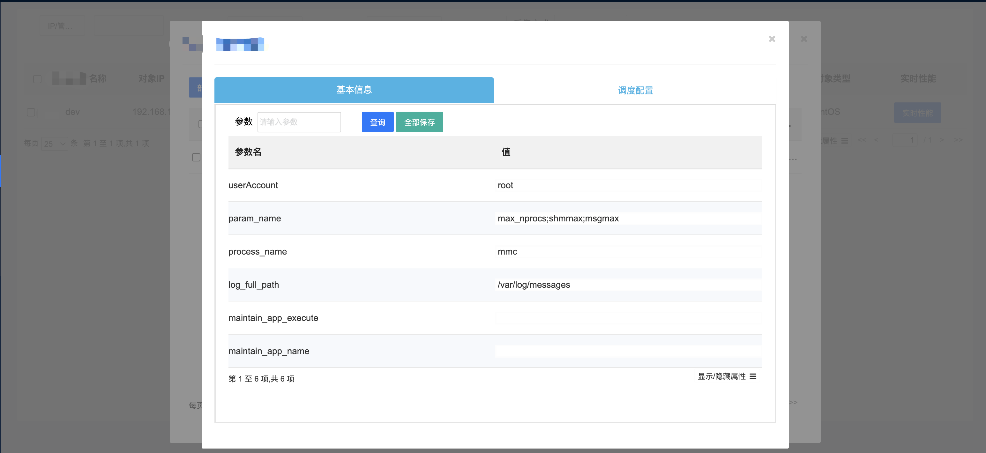Click background page number input

(x=905, y=140)
